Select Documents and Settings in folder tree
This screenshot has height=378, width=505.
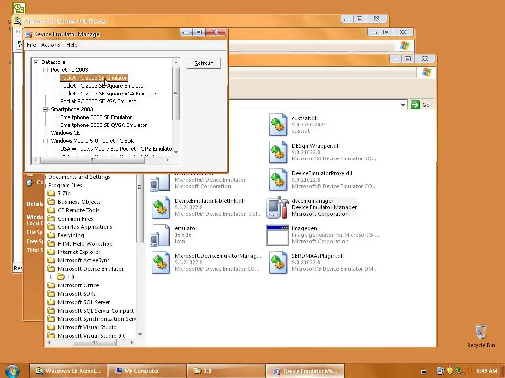(x=79, y=177)
